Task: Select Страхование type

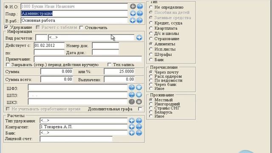Action: tap(151, 39)
